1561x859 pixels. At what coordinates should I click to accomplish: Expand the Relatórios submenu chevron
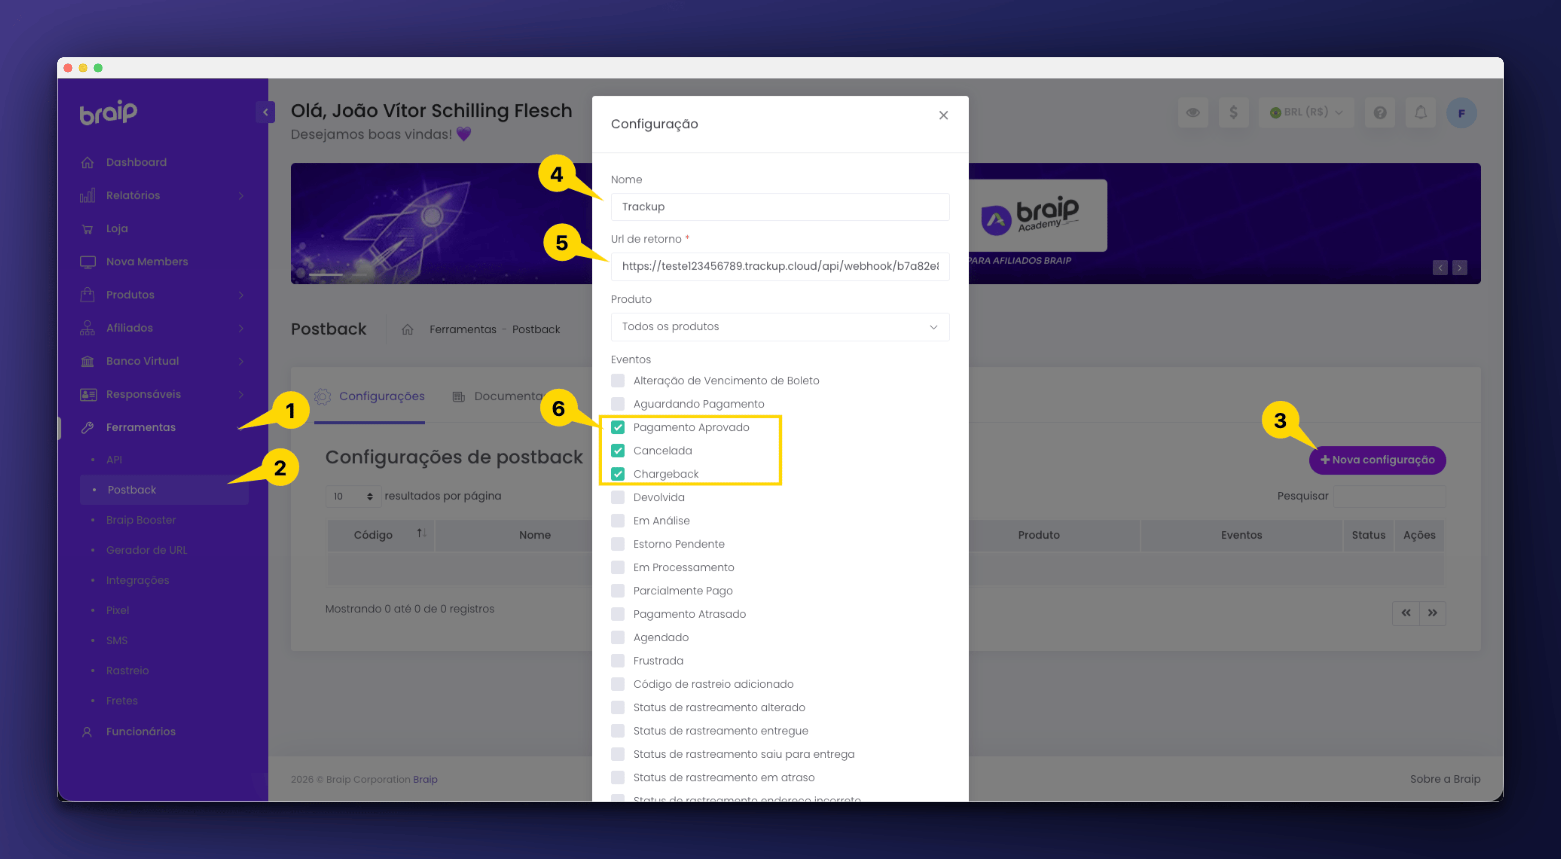click(x=241, y=196)
